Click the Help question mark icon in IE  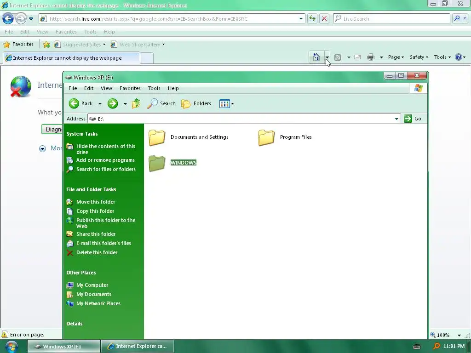[459, 57]
